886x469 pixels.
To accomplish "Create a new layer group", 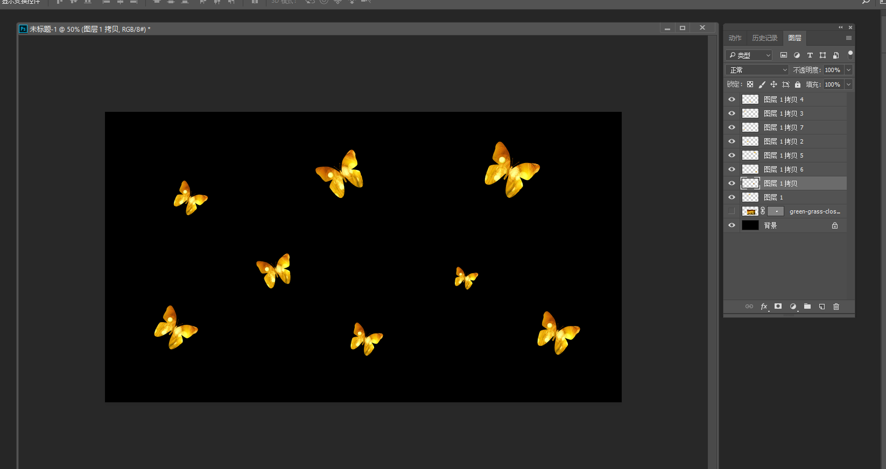I will 807,307.
